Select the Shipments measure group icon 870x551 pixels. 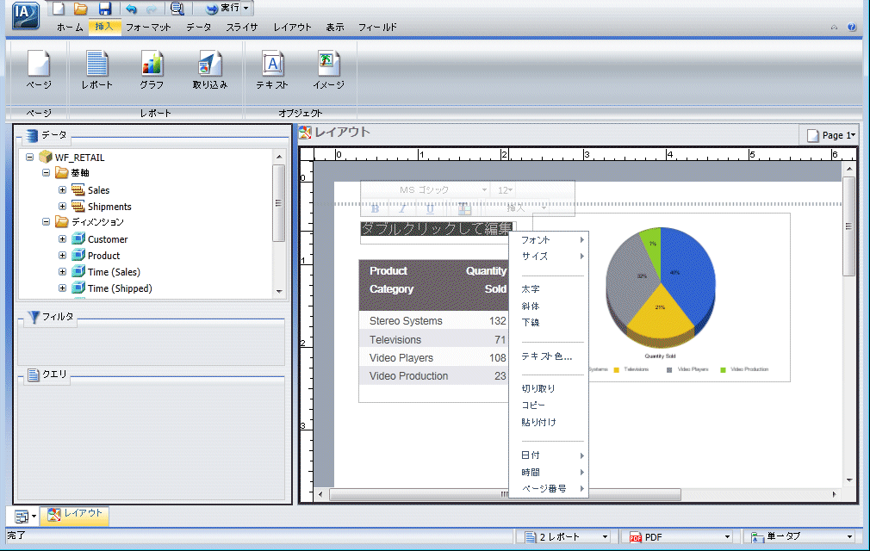(x=78, y=207)
